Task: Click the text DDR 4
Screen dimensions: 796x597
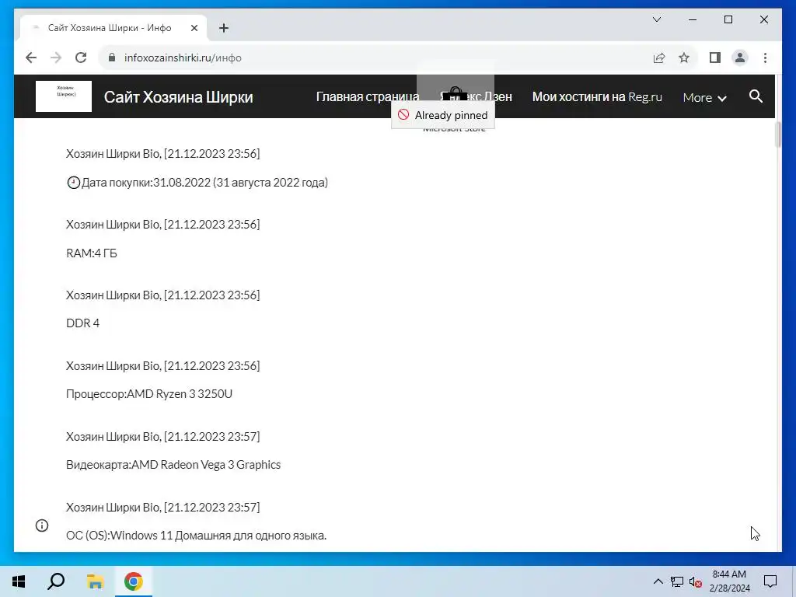Action: click(82, 323)
